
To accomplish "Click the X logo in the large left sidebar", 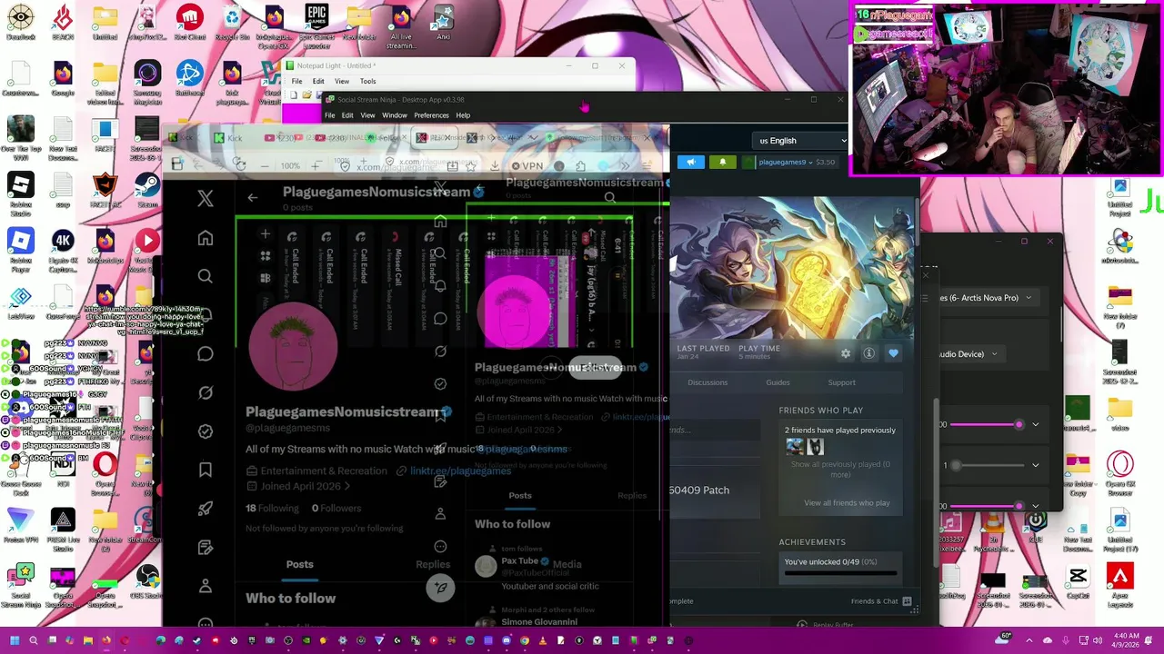I will pyautogui.click(x=206, y=199).
